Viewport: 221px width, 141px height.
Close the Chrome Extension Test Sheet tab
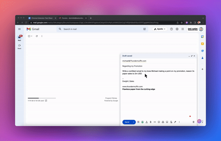(x=55, y=18)
